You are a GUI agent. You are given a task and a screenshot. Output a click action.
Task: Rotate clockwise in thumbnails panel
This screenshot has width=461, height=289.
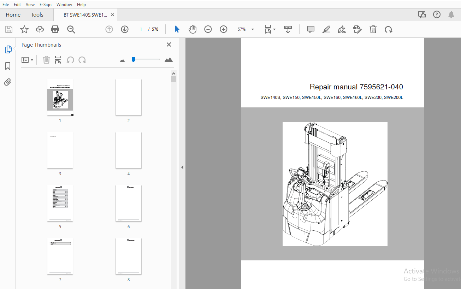pyautogui.click(x=82, y=60)
